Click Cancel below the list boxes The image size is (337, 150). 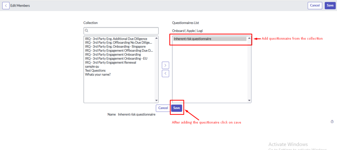point(163,108)
